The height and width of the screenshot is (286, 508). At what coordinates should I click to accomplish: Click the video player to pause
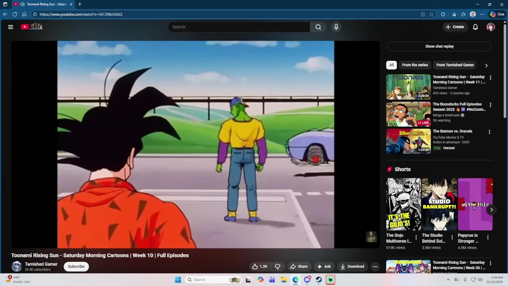[196, 145]
